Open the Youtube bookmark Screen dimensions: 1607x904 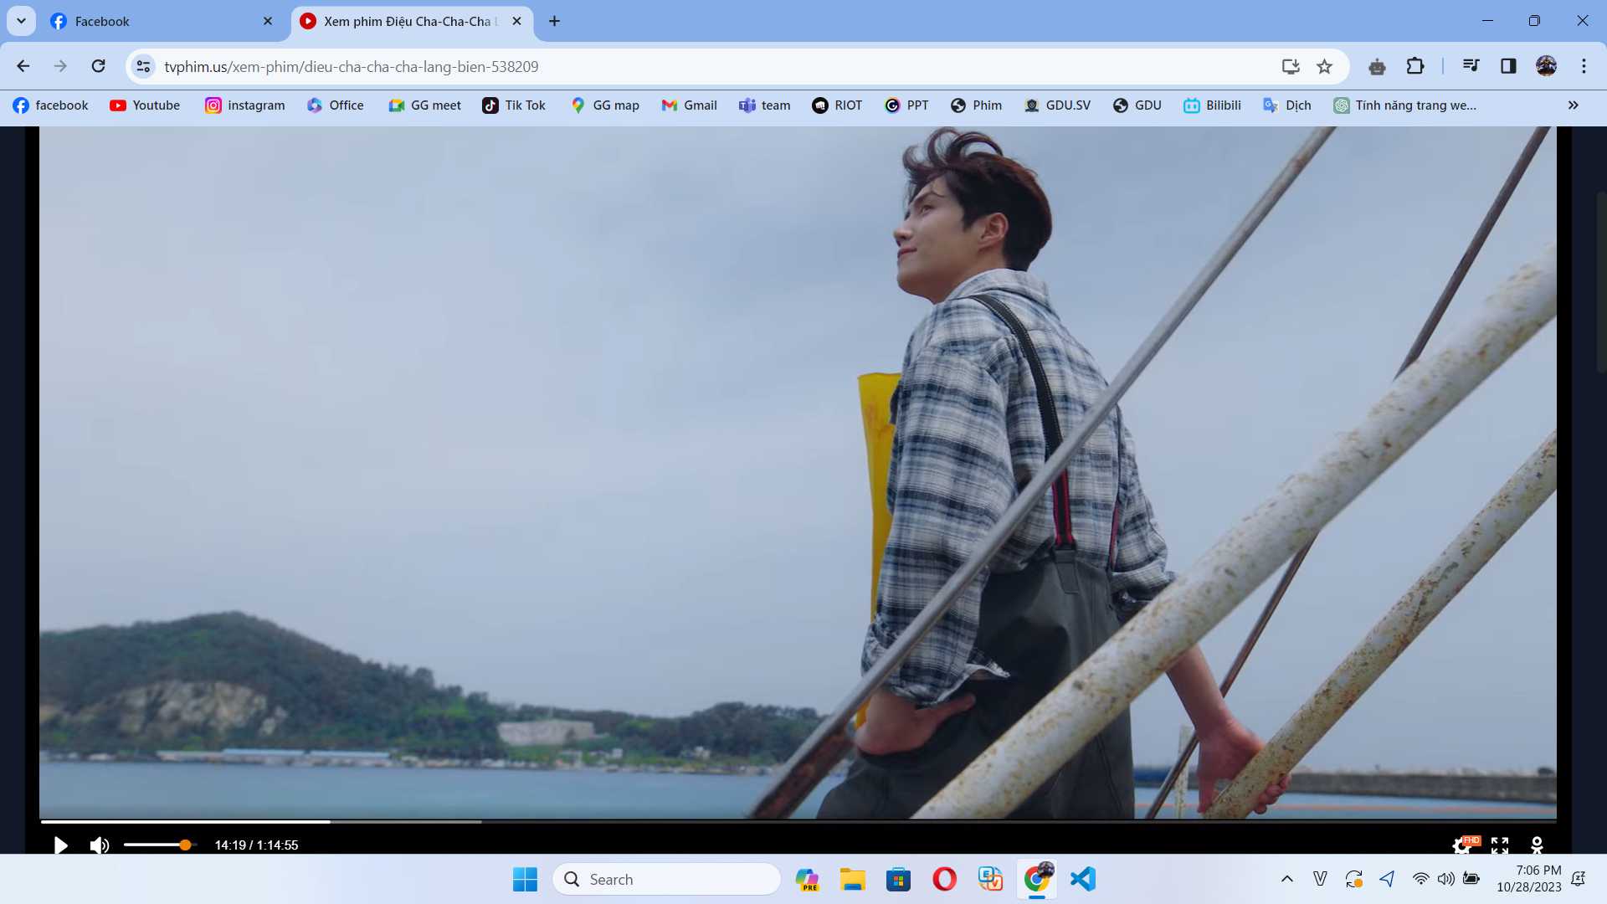pos(145,105)
